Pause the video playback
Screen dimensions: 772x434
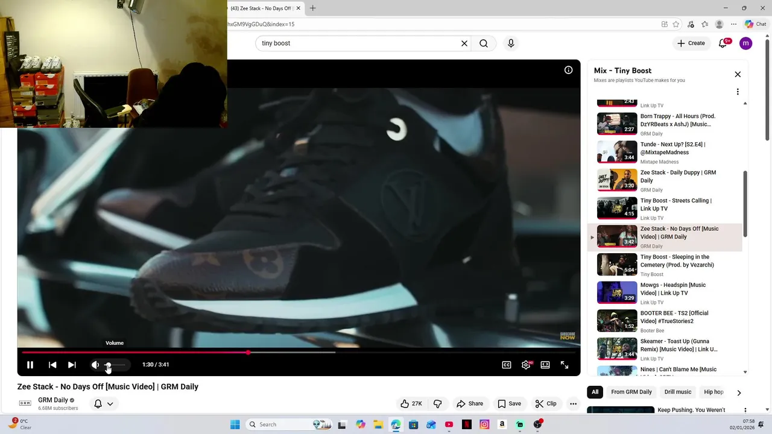click(x=30, y=365)
